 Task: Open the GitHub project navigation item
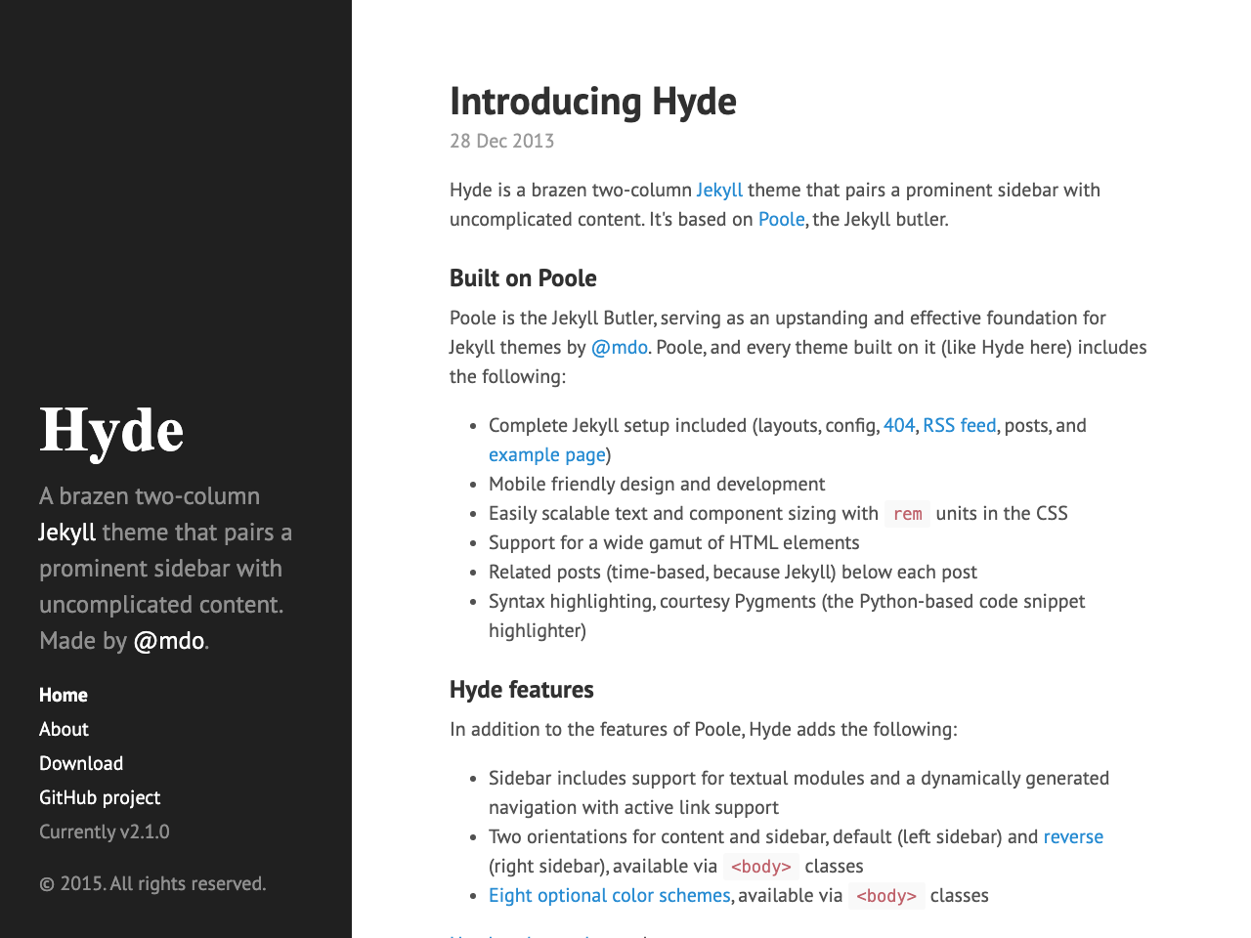coord(99,797)
